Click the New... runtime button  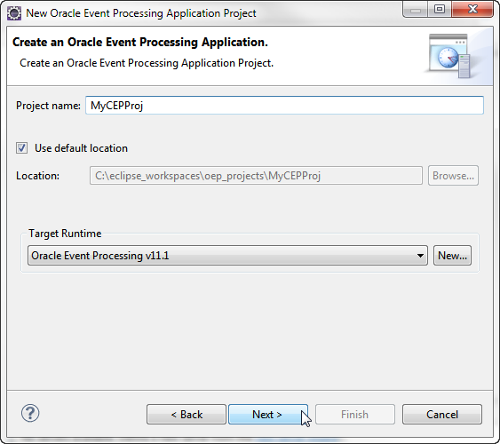[452, 256]
